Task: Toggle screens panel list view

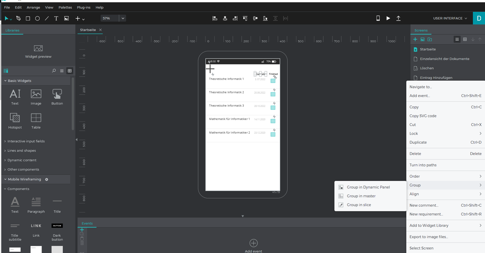Action: click(457, 39)
